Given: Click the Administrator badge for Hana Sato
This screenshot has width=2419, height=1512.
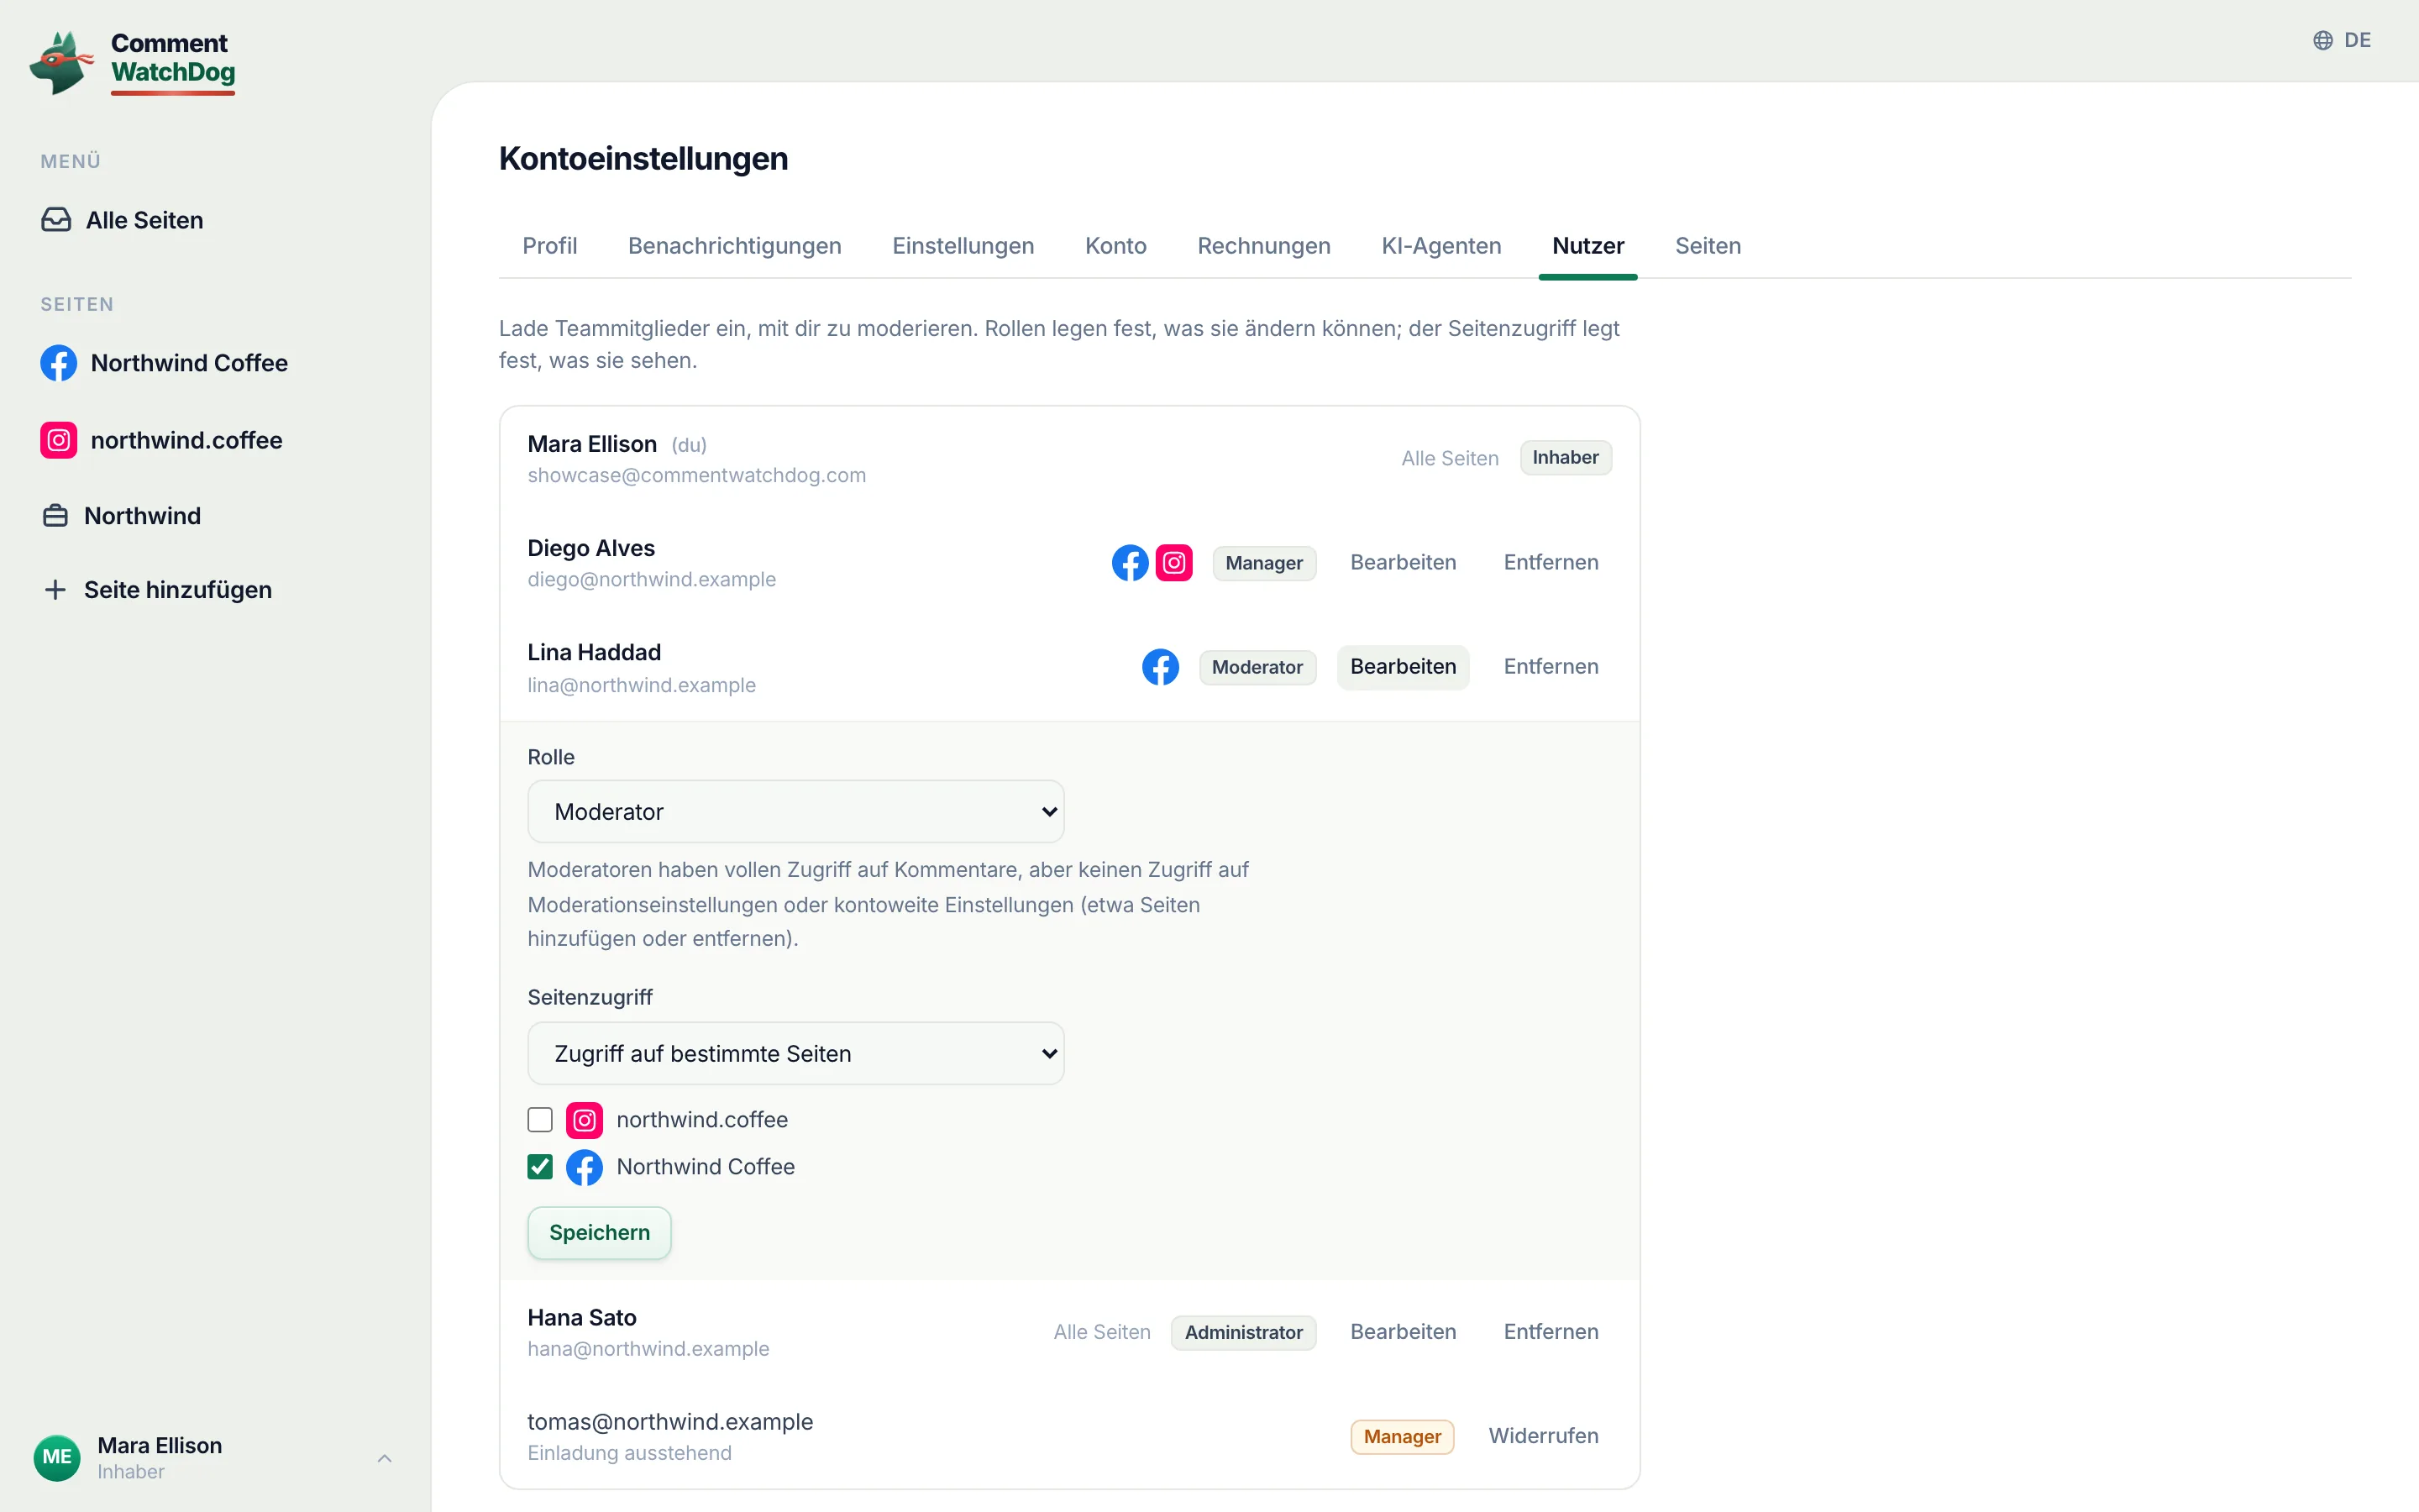Looking at the screenshot, I should [1243, 1332].
